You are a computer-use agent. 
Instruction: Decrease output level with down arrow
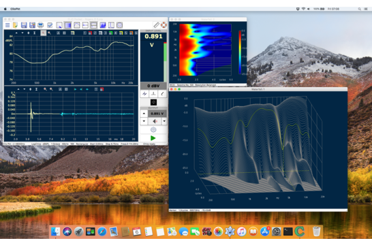coord(144,121)
